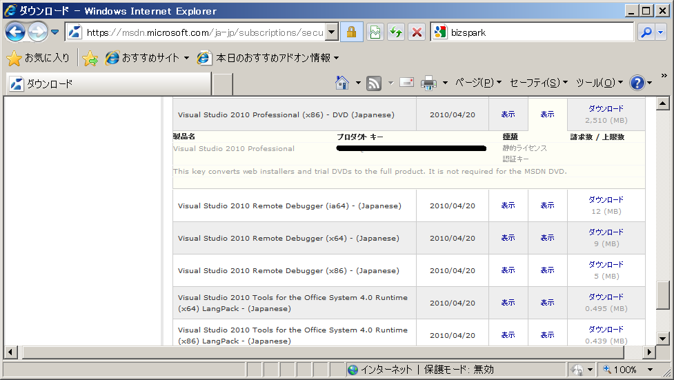This screenshot has height=380, width=674.
Task: Click the red Stop loading icon
Action: pos(417,32)
